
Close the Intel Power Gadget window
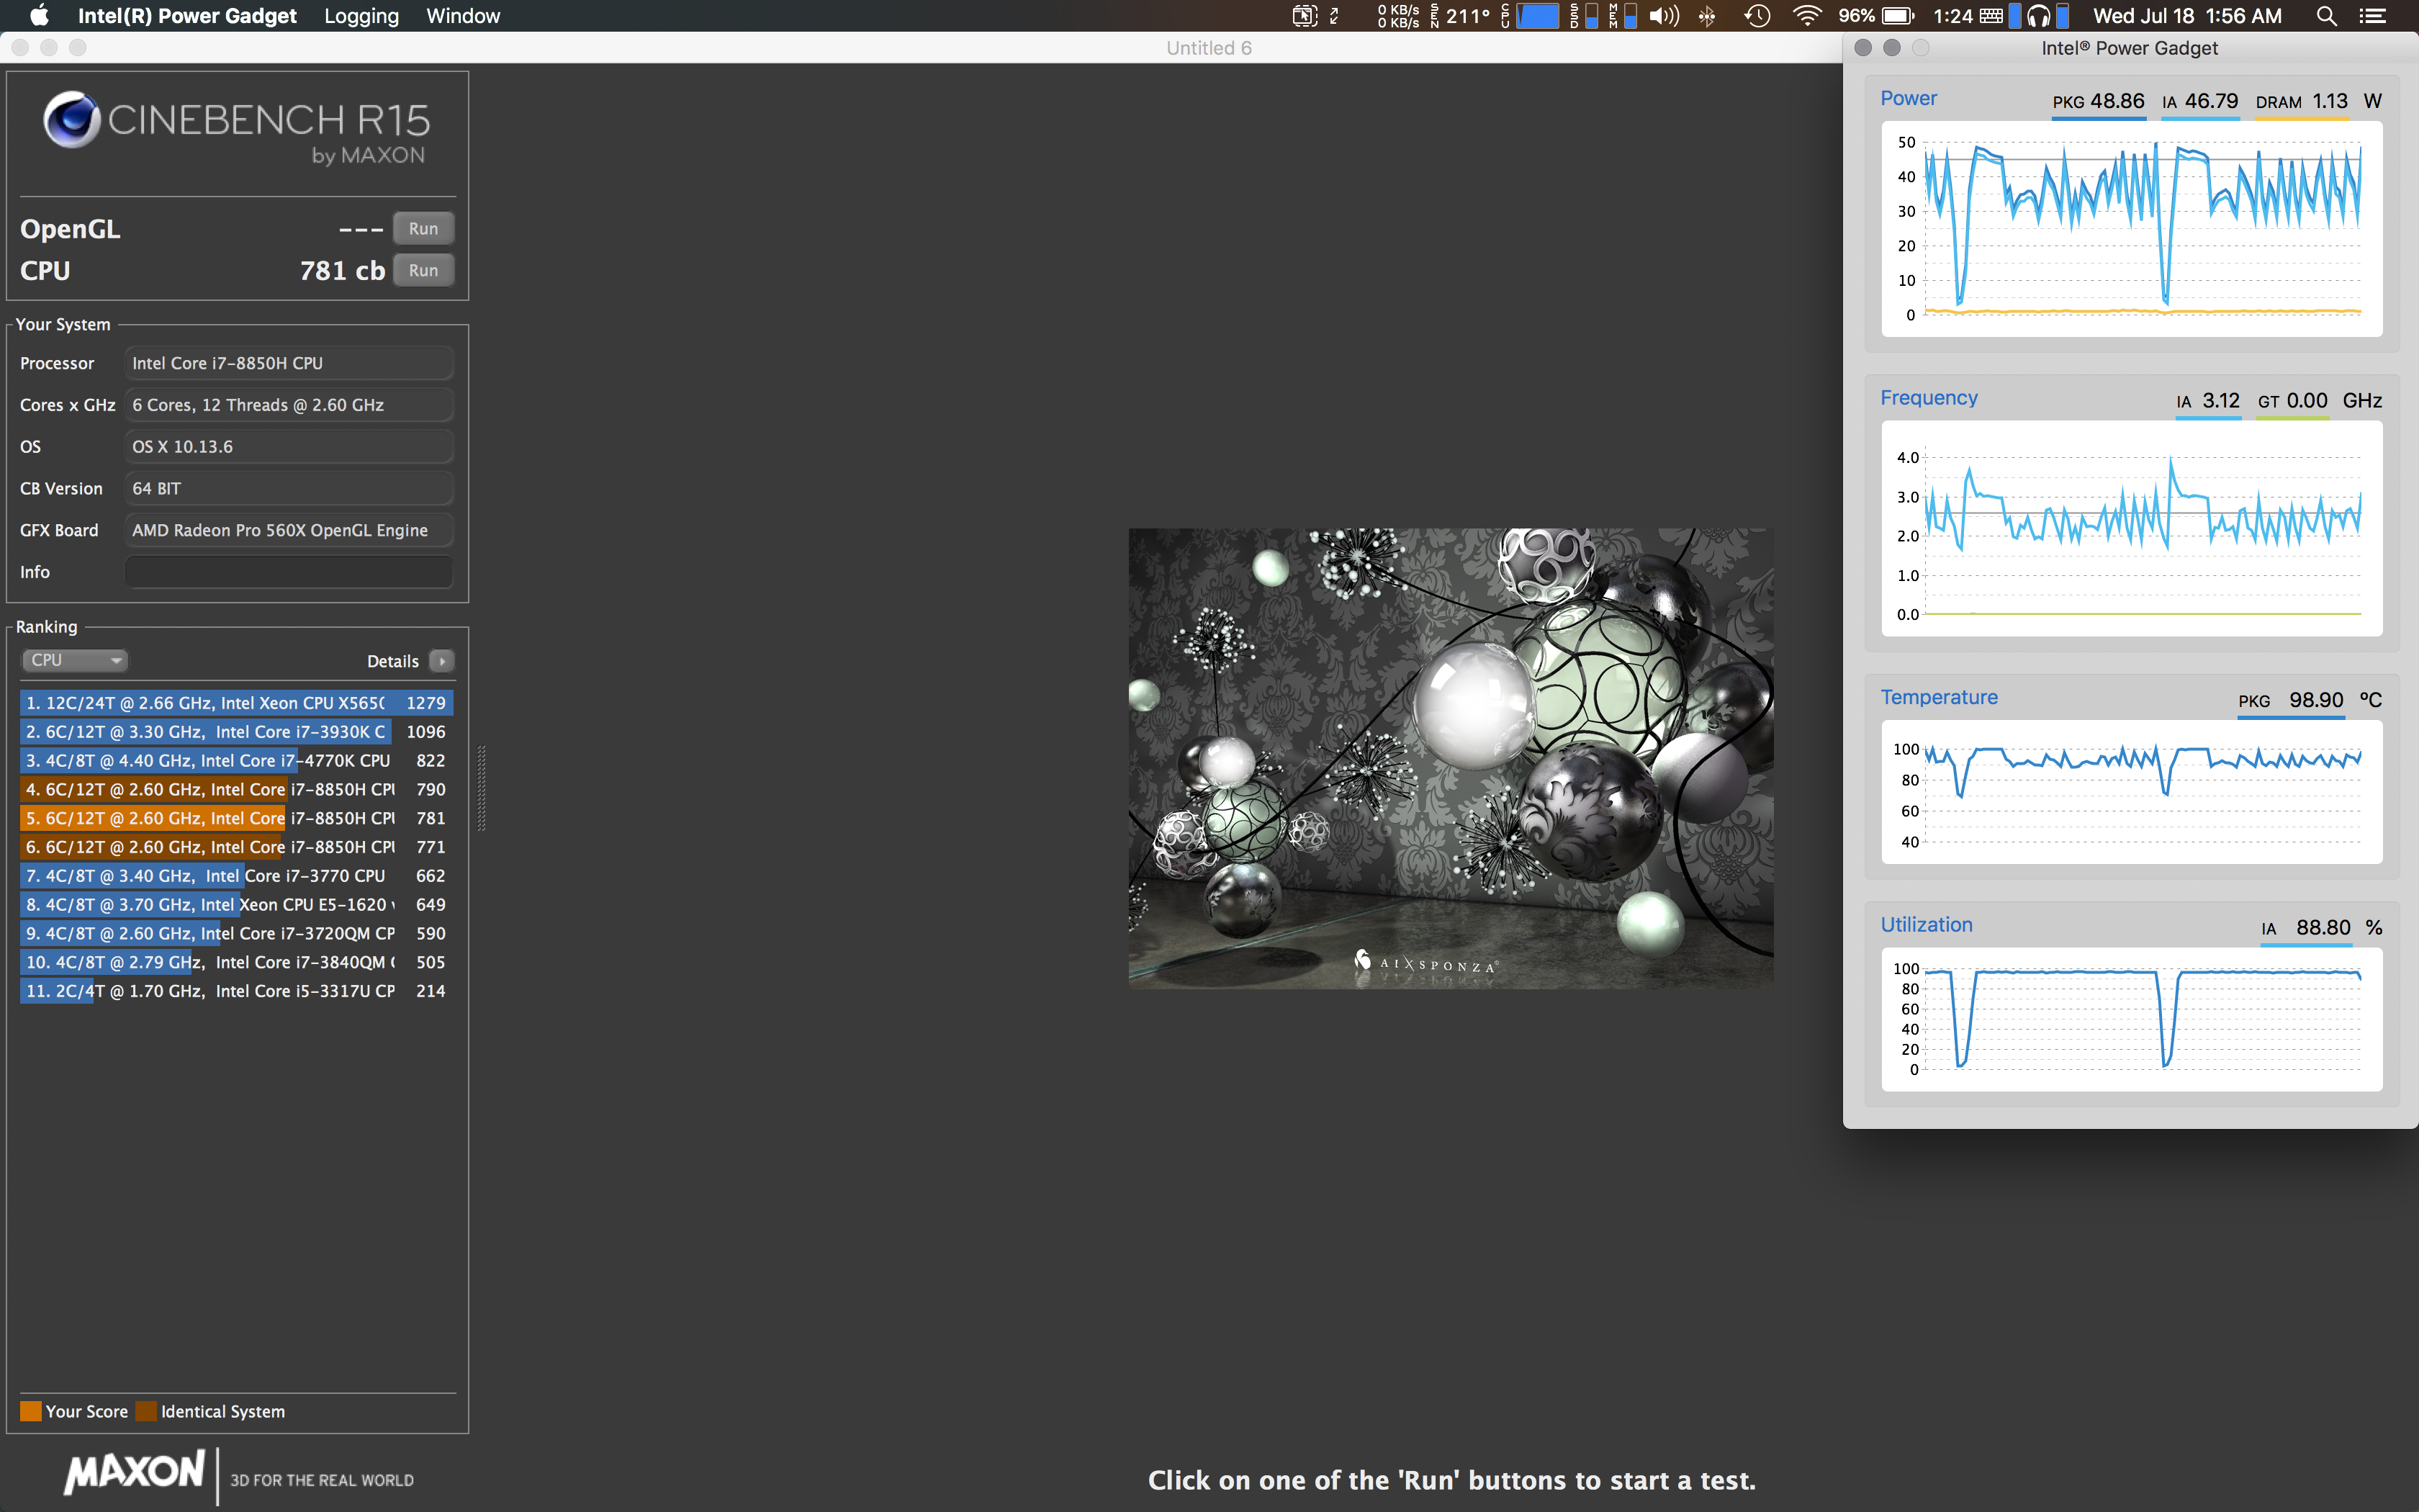coord(1862,47)
